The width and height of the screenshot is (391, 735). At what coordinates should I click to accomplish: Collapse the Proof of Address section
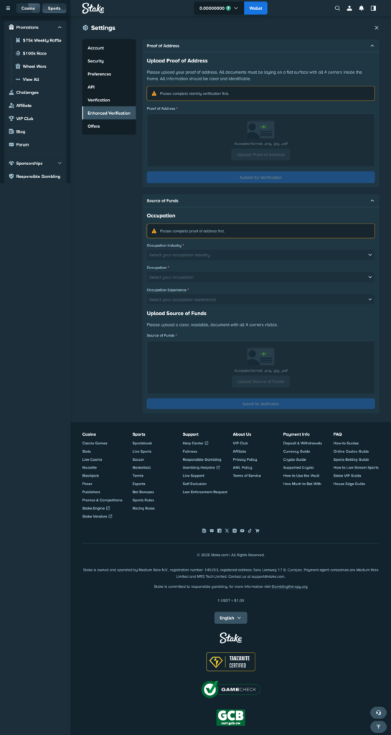point(372,45)
